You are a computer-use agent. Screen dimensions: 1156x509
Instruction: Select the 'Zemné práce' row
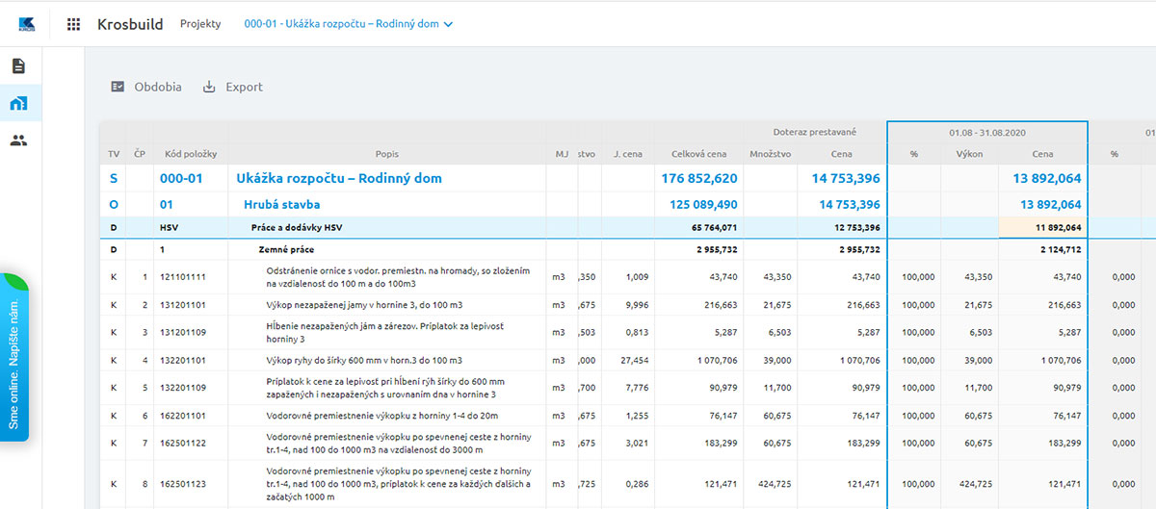626,249
